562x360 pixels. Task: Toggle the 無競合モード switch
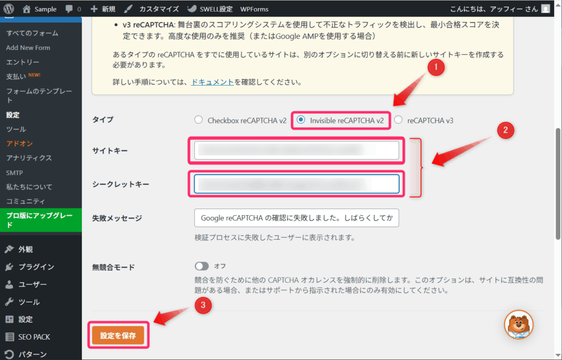202,266
